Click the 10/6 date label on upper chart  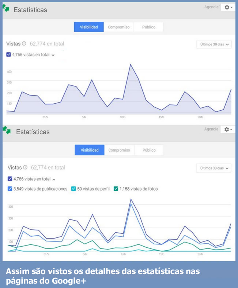coord(122,117)
